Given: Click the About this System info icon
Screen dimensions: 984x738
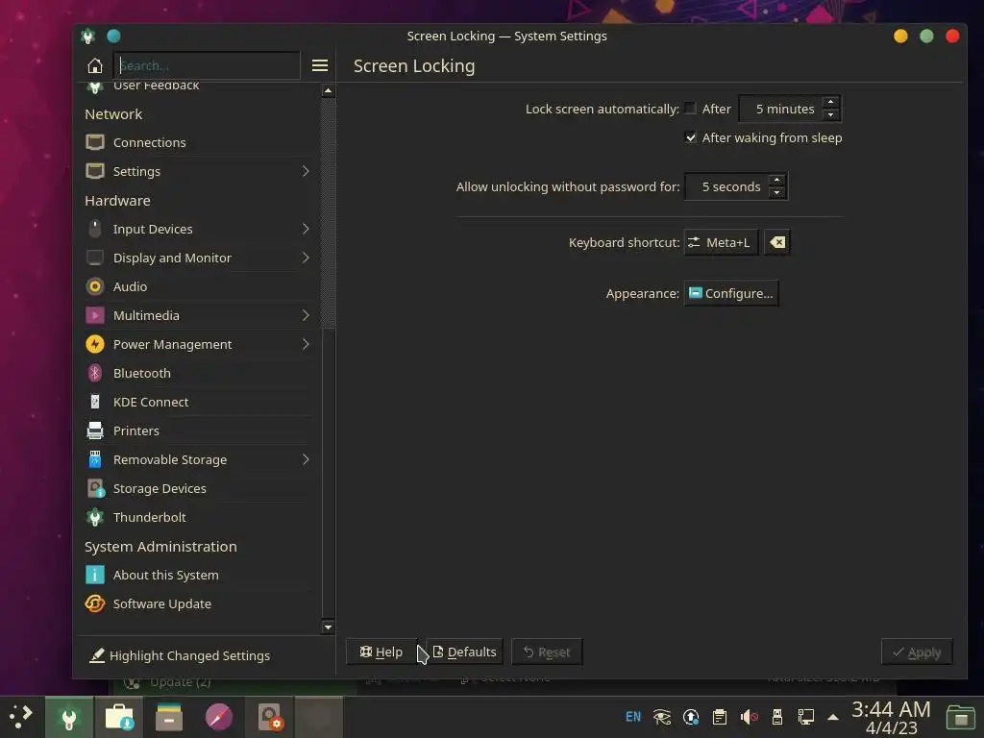Looking at the screenshot, I should (x=95, y=575).
